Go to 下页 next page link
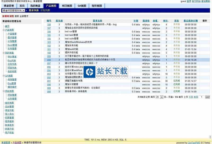 coord(191,97)
